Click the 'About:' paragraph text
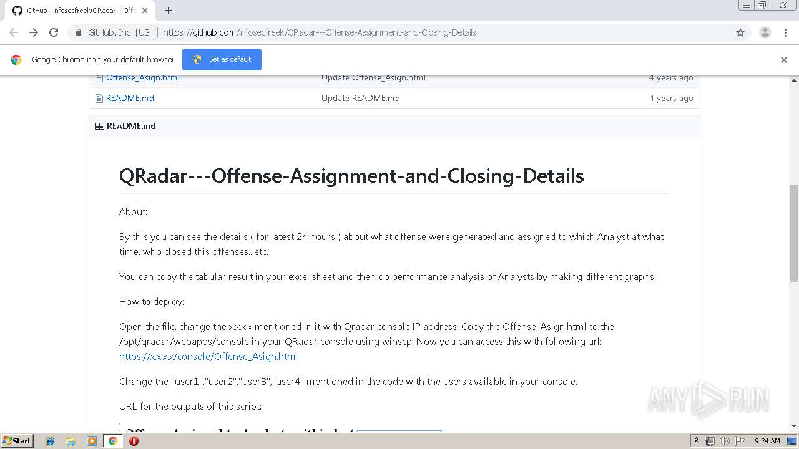 [x=134, y=212]
